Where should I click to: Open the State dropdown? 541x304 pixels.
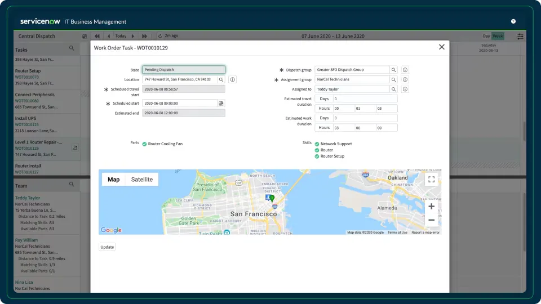coord(184,70)
